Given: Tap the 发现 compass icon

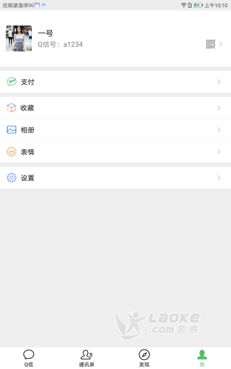Looking at the screenshot, I should pyautogui.click(x=144, y=355).
